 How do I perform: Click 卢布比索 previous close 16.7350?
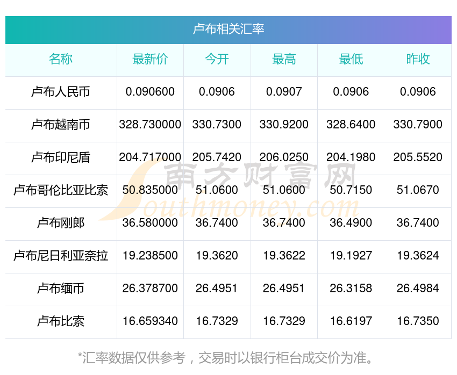tap(418, 321)
